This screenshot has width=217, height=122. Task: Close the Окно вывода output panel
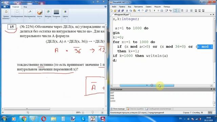click(214, 89)
